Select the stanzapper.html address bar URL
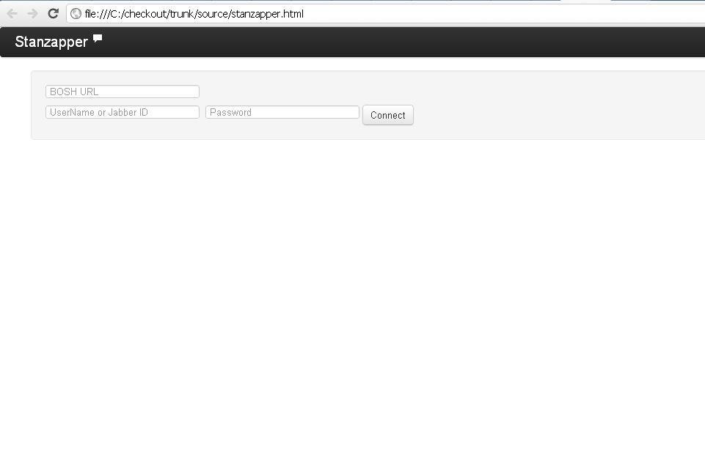 click(194, 14)
